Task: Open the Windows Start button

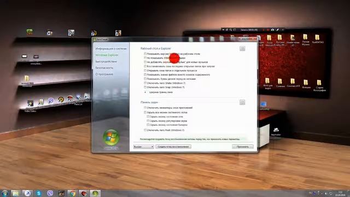Action: click(4, 193)
